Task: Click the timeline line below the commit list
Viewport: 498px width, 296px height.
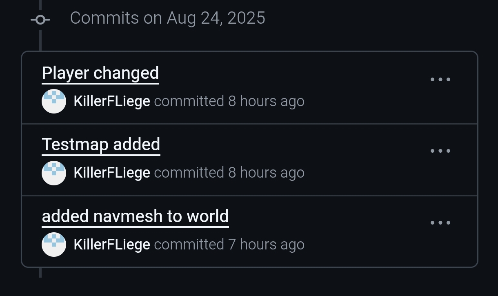Action: 40,273
